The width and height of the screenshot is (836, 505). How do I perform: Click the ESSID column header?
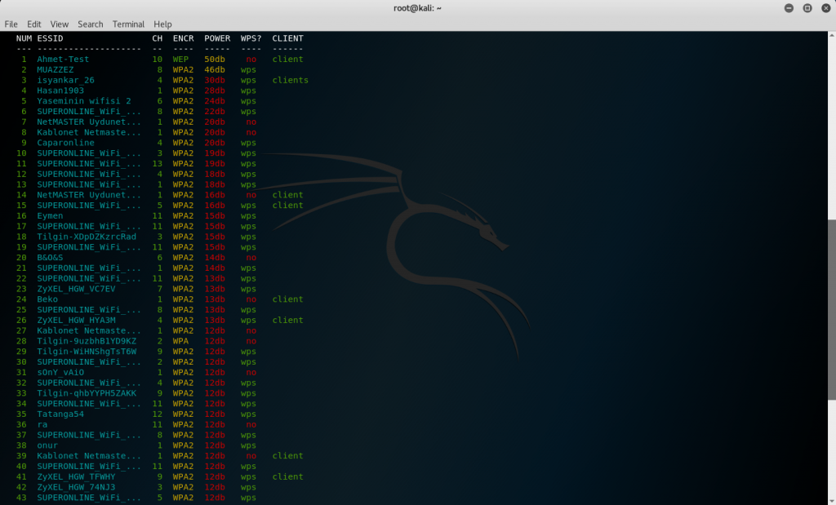click(50, 38)
